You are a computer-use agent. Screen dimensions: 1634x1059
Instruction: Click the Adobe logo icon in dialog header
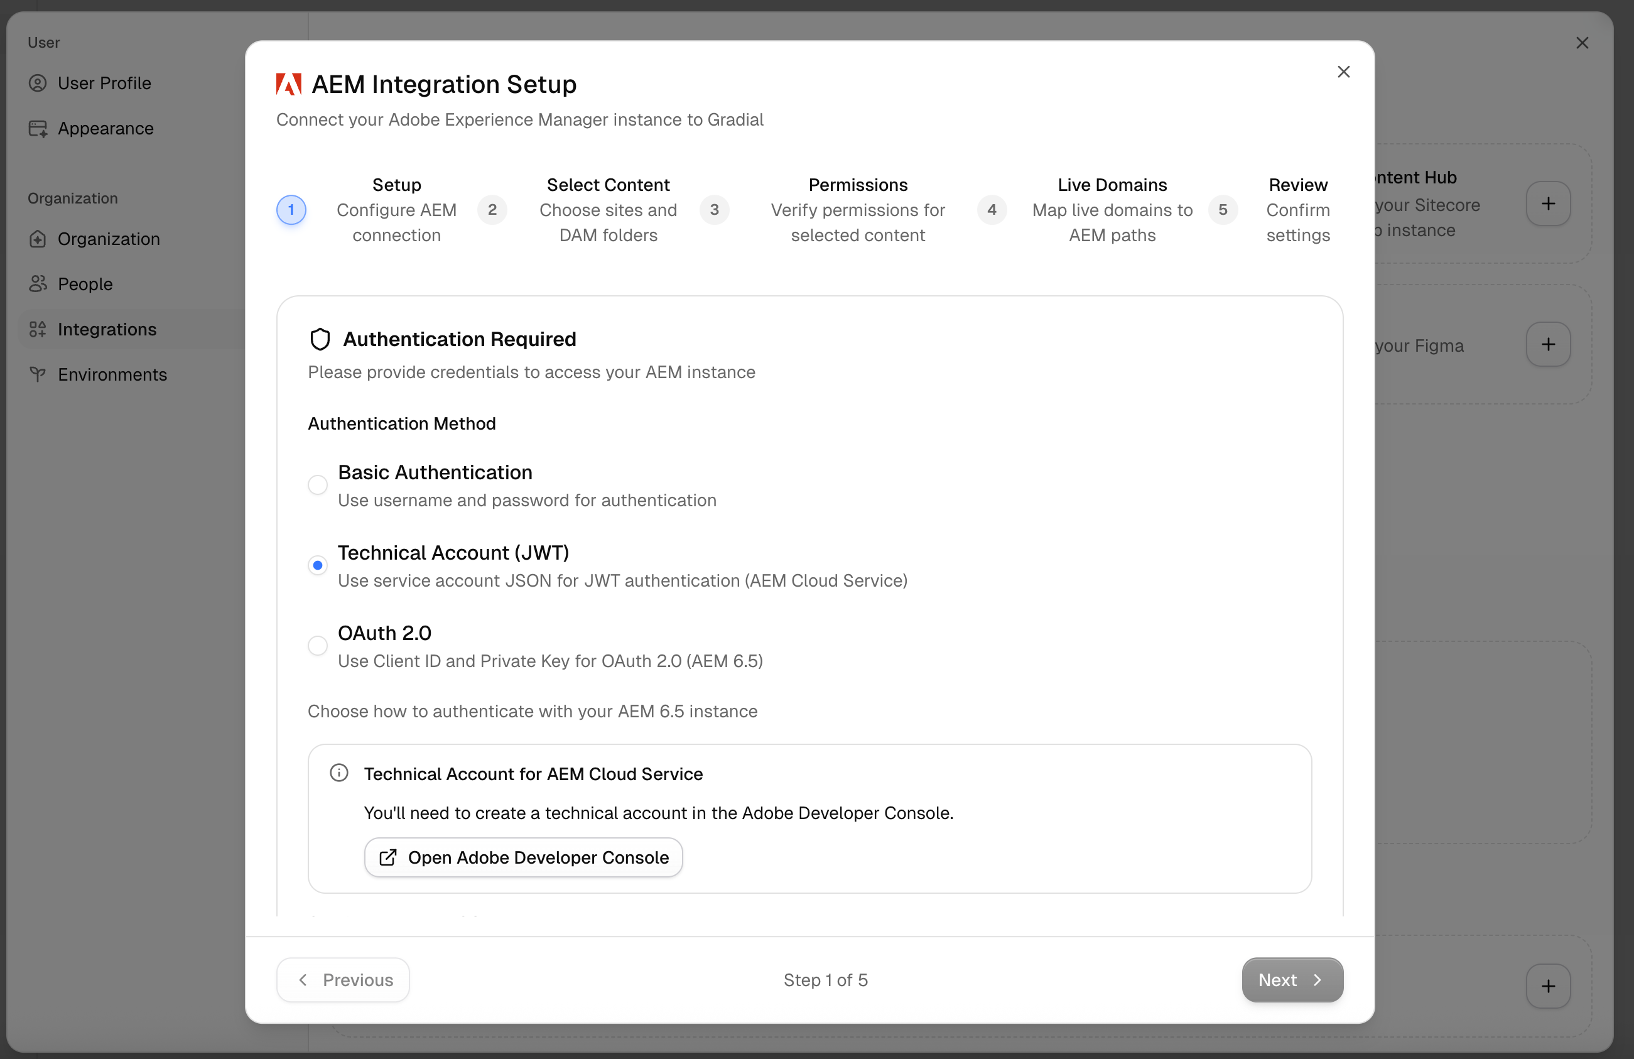(x=288, y=84)
